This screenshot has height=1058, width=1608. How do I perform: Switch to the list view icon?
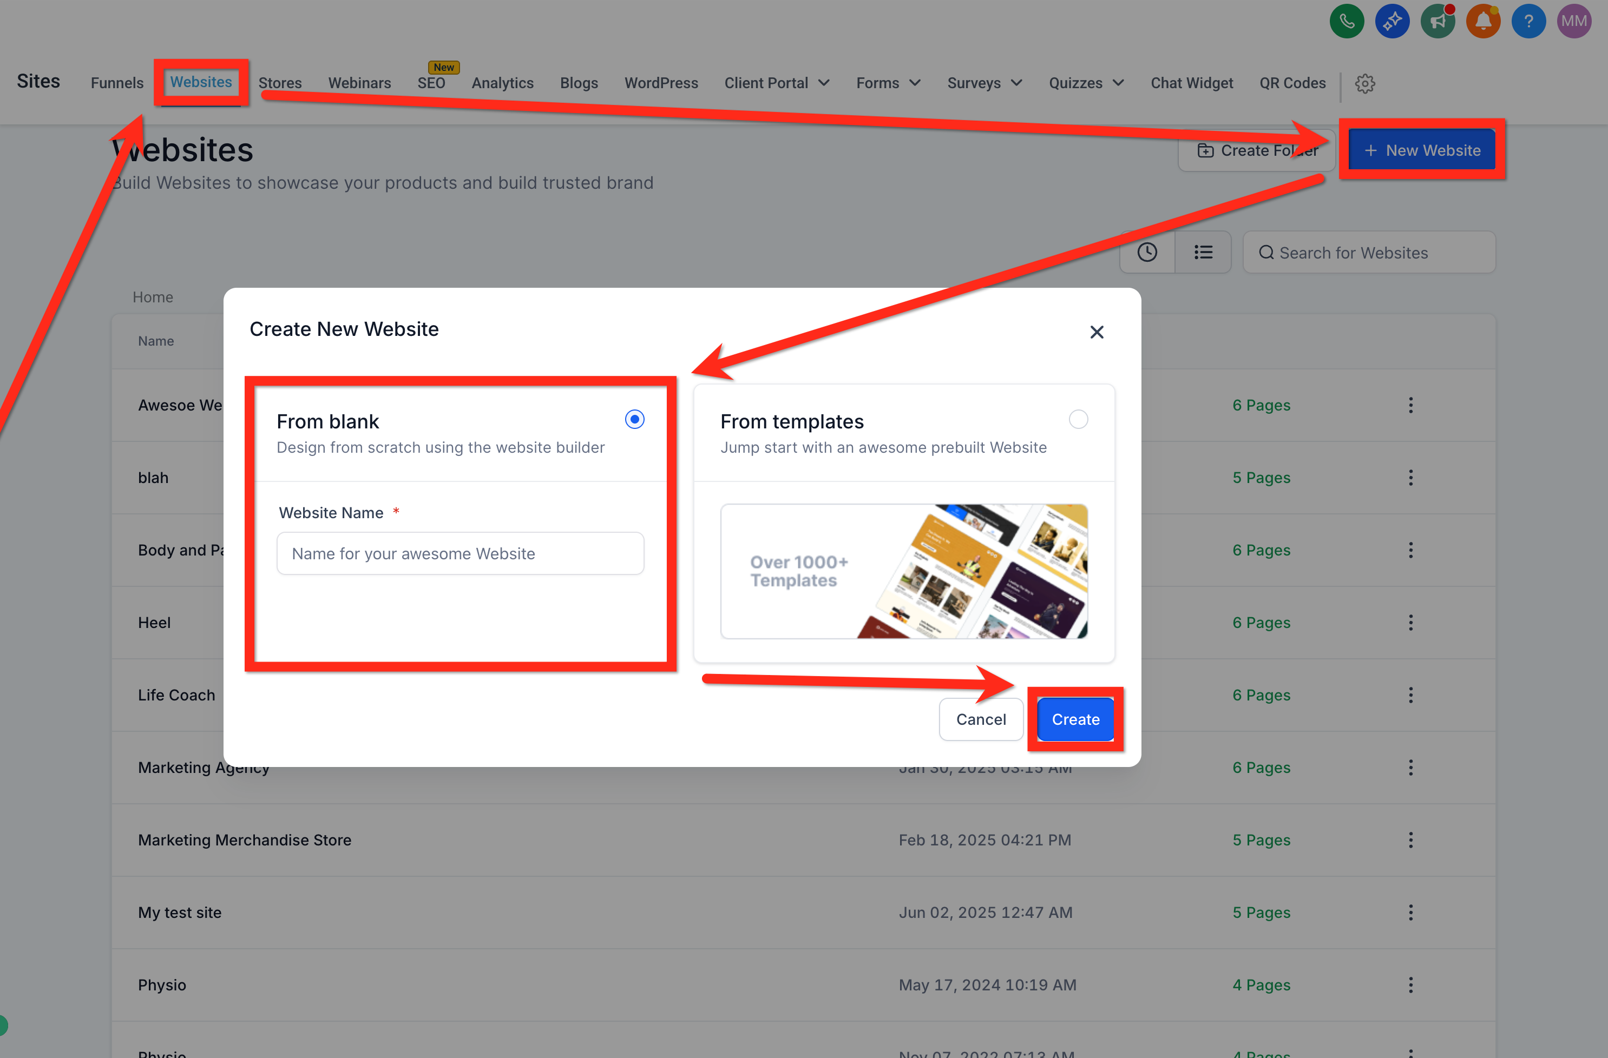(x=1203, y=253)
